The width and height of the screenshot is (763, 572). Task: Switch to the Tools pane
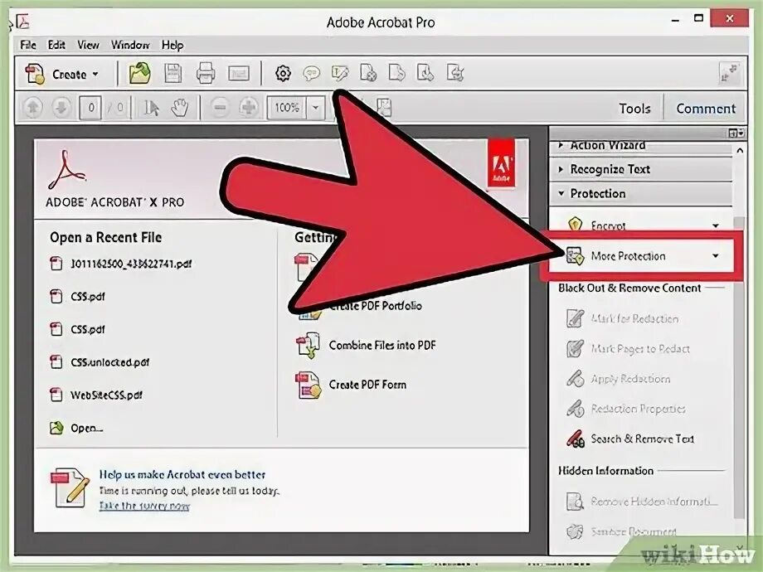[634, 108]
